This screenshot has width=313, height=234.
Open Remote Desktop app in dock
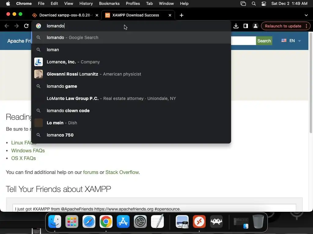tap(199, 222)
